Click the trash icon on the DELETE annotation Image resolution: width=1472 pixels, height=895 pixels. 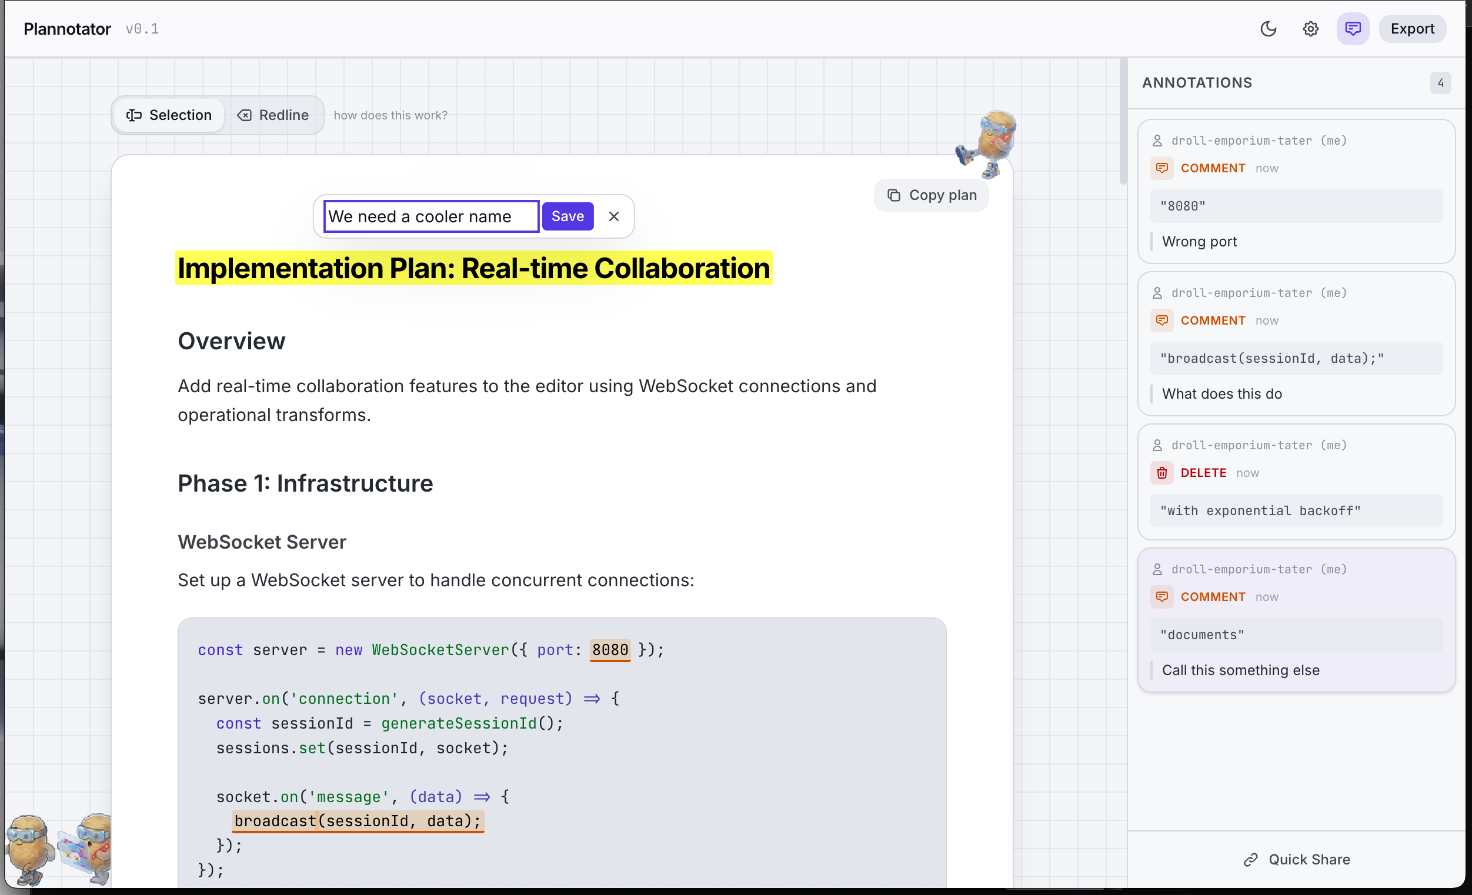click(1162, 473)
